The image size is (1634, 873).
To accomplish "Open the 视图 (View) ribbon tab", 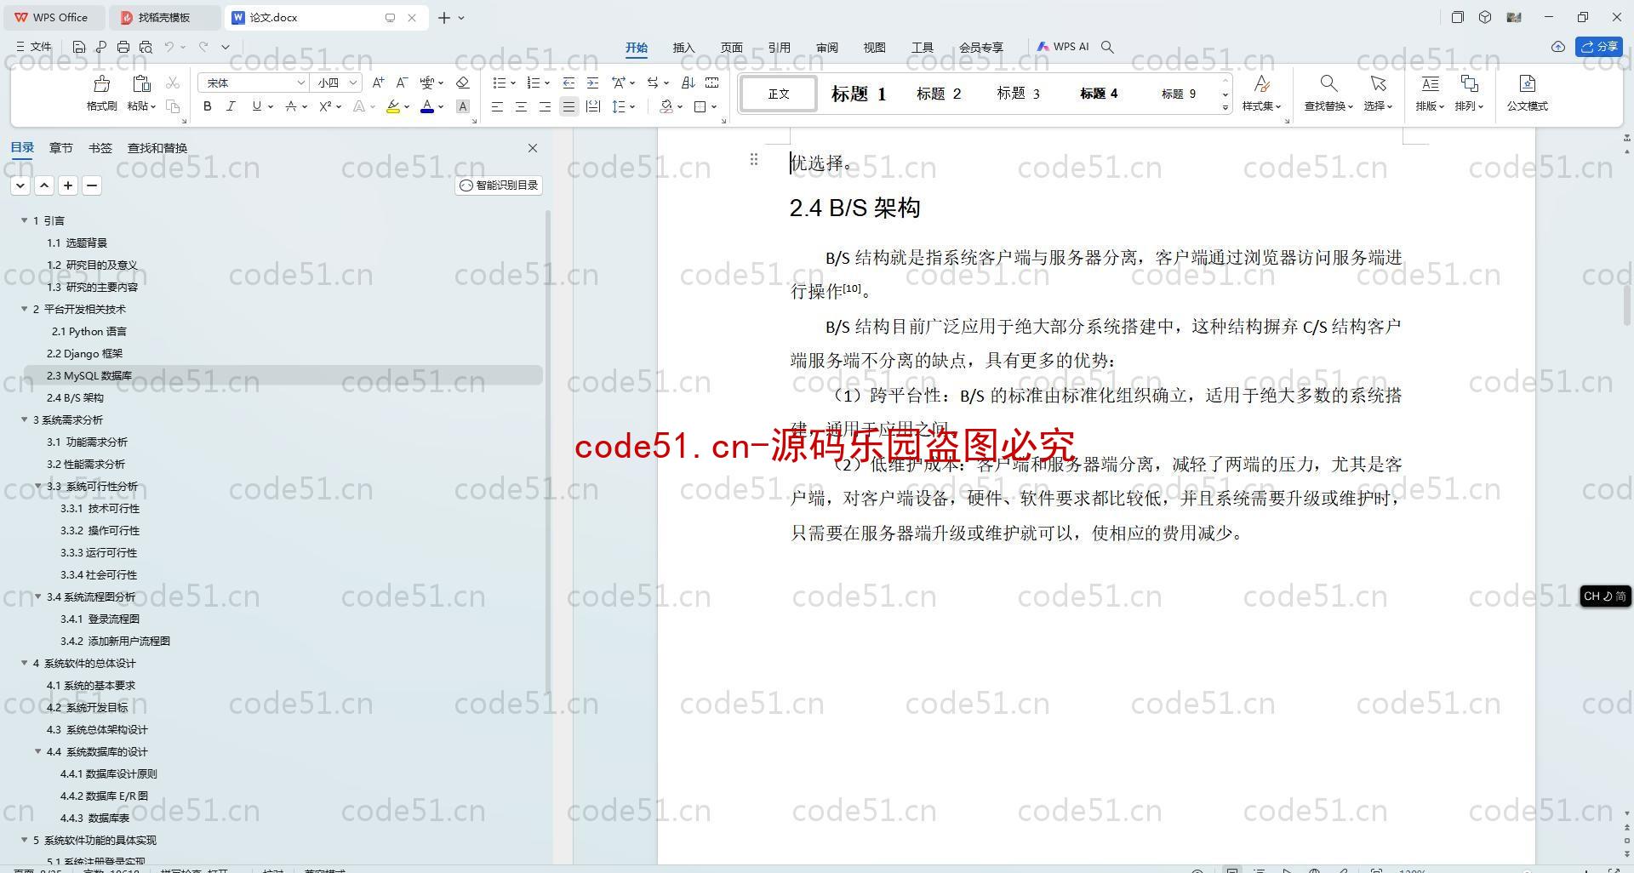I will coord(874,48).
